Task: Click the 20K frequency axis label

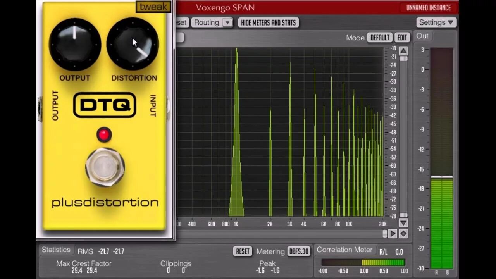Action: click(382, 224)
